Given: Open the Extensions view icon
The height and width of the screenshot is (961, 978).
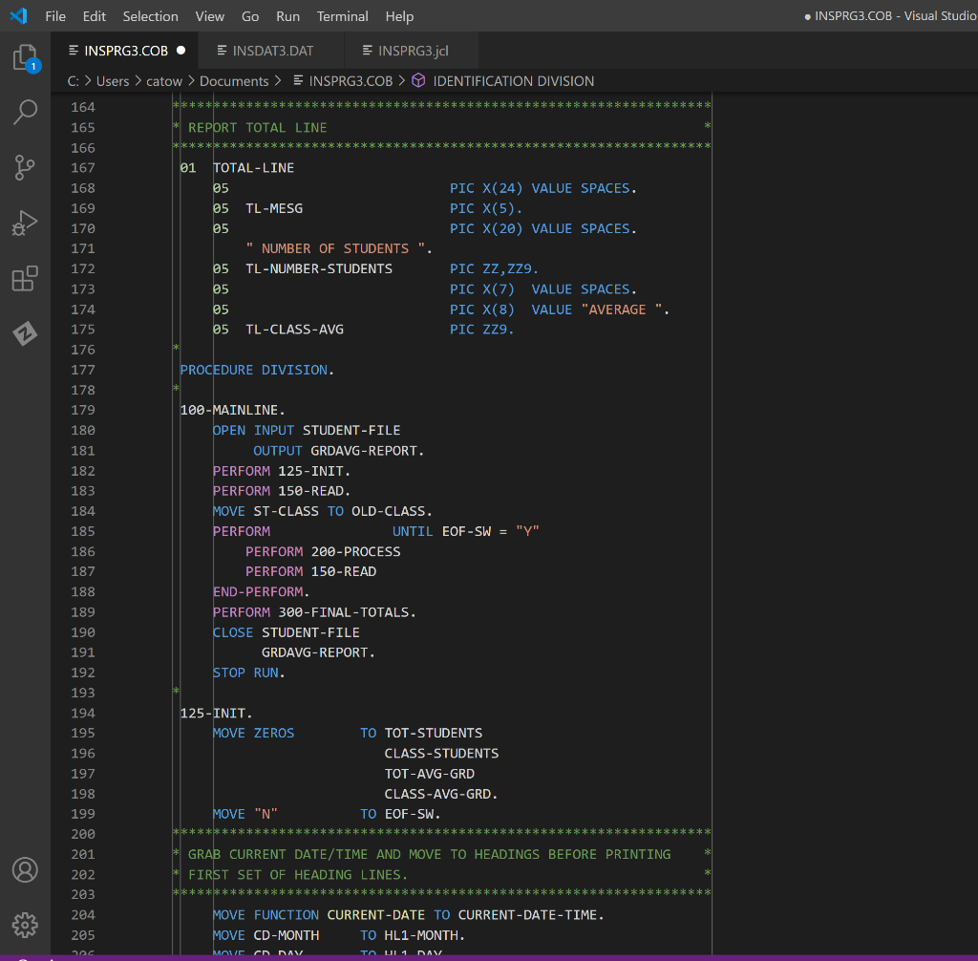Looking at the screenshot, I should click(25, 279).
